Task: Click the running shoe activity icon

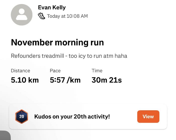Action: click(41, 16)
